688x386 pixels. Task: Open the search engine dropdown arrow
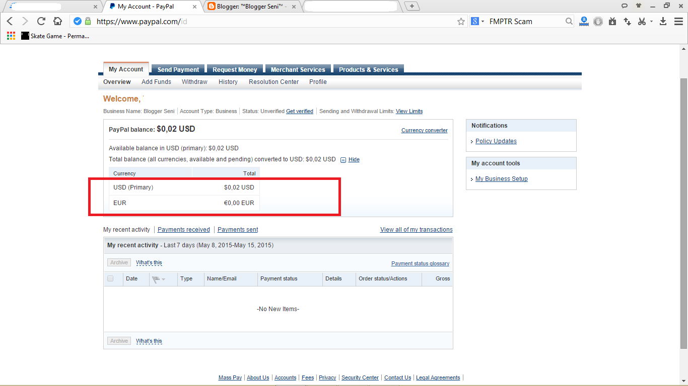483,22
